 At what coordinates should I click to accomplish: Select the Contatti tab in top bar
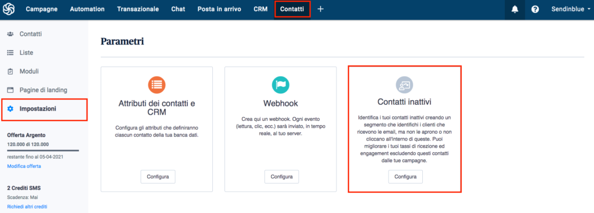[x=292, y=9]
